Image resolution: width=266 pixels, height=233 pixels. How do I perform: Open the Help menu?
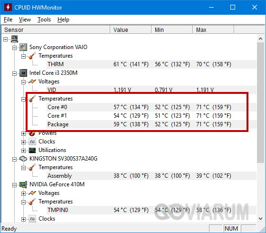pyautogui.click(x=63, y=20)
